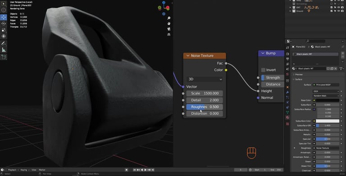This screenshot has height=176, width=346.
Task: Open the Material properties tab
Action: pyautogui.click(x=287, y=118)
